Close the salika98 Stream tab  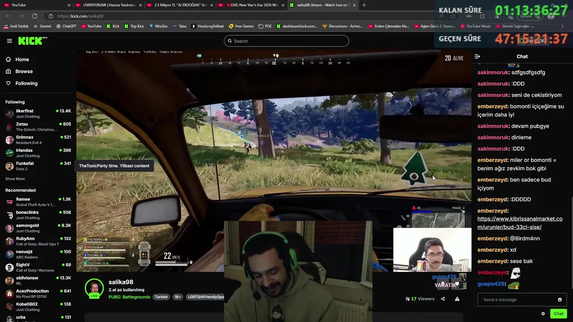pos(355,5)
